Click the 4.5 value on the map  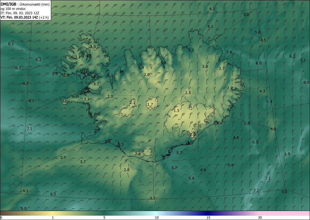pyautogui.click(x=263, y=40)
